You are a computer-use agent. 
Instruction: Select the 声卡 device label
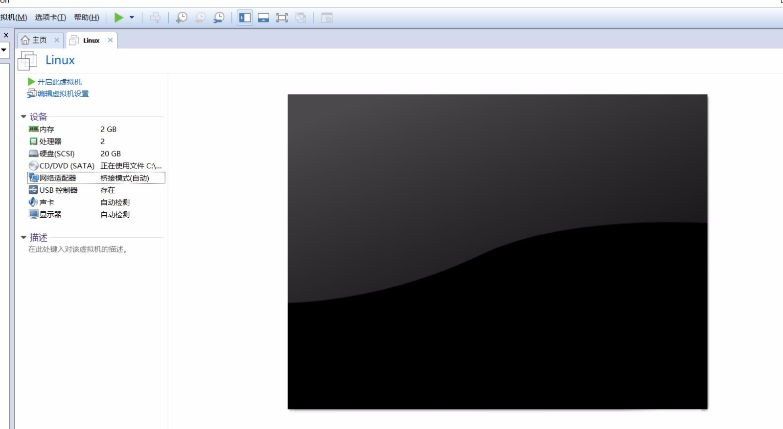tap(47, 202)
